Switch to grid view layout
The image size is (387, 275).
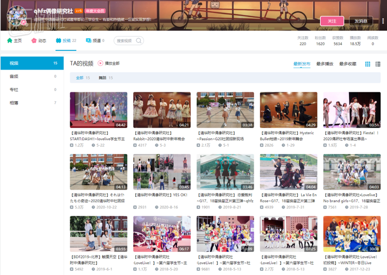(368, 64)
